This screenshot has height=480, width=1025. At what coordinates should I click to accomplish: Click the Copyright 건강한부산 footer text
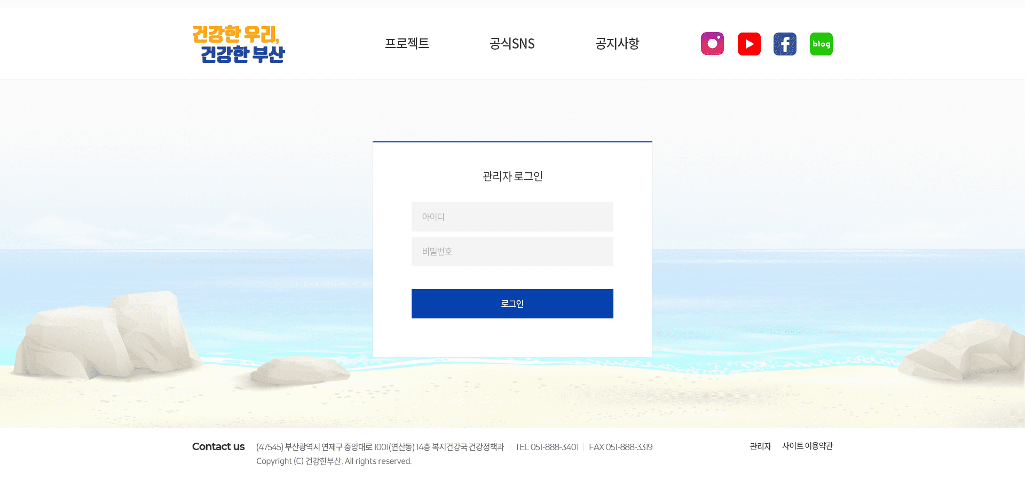coord(334,461)
